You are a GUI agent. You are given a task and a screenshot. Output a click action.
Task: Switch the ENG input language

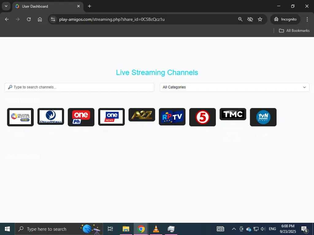(x=272, y=229)
